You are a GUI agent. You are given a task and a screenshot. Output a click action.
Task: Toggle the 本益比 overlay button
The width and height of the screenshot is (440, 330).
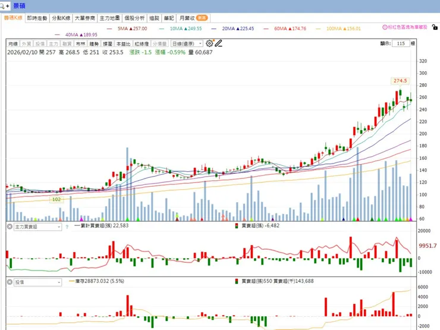click(x=123, y=43)
